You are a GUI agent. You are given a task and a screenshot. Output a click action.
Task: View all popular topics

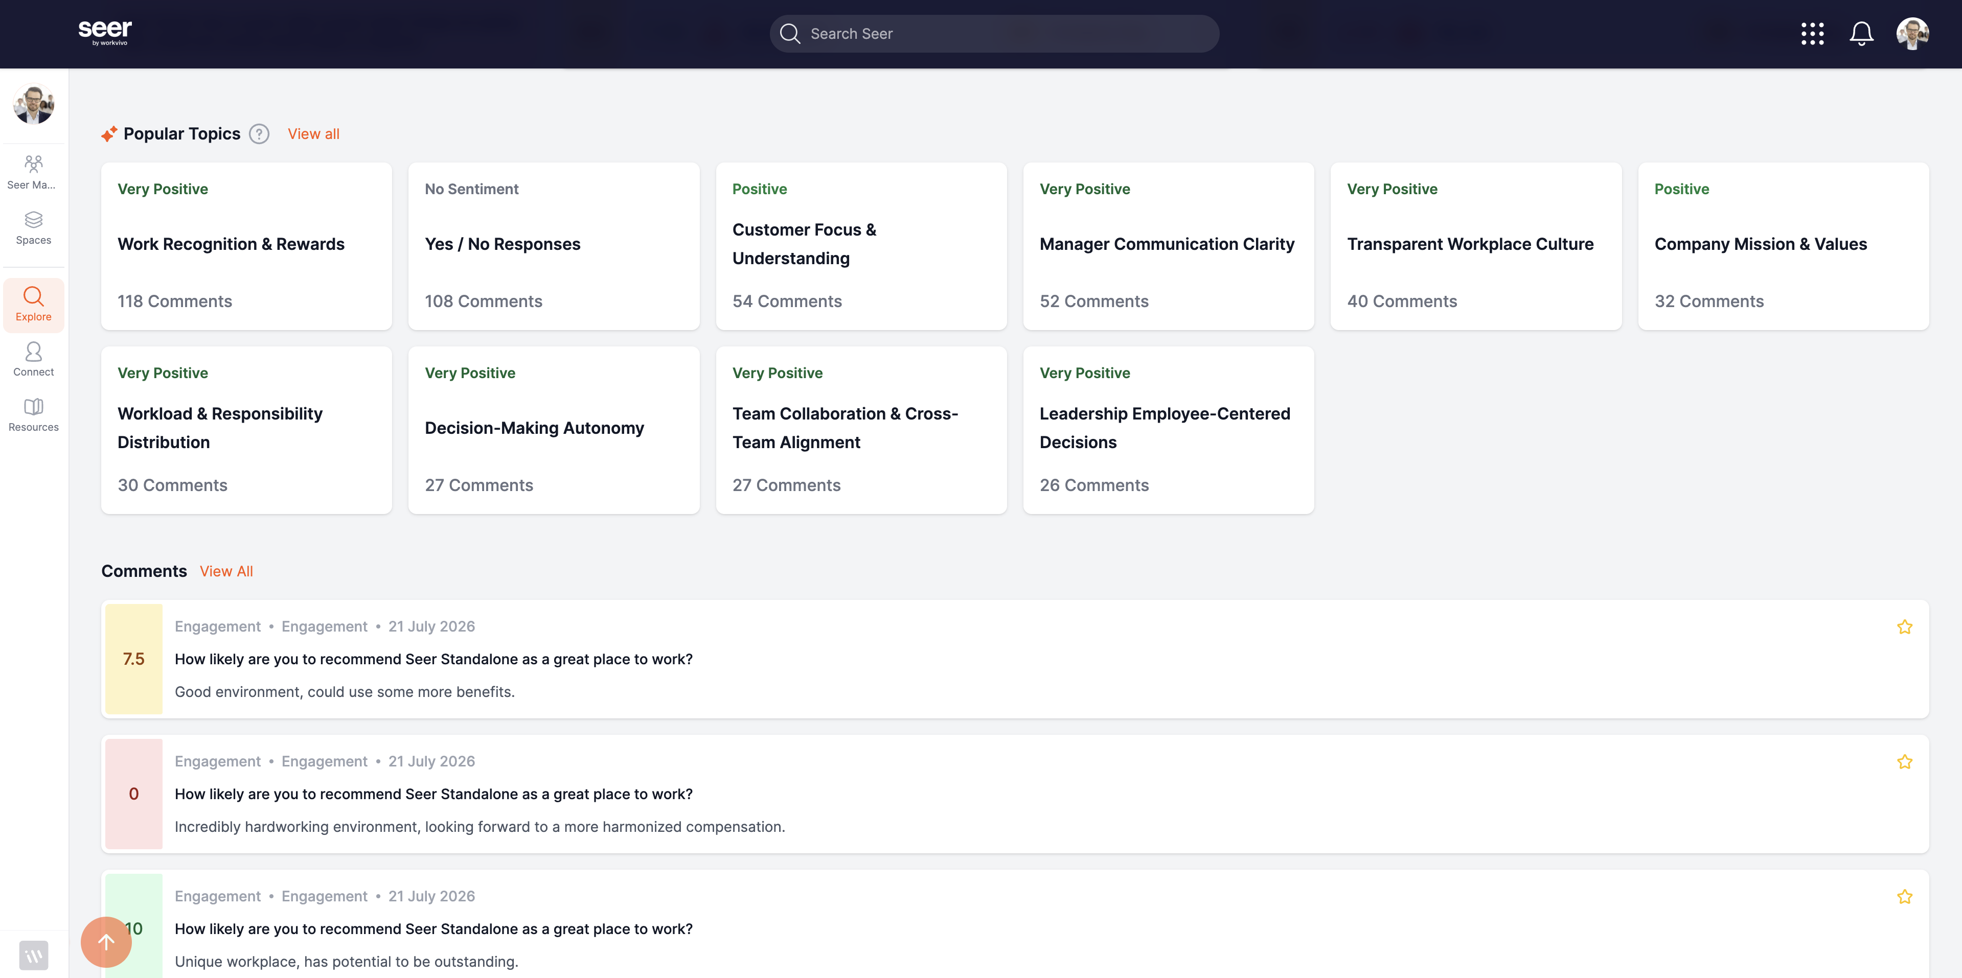314,134
